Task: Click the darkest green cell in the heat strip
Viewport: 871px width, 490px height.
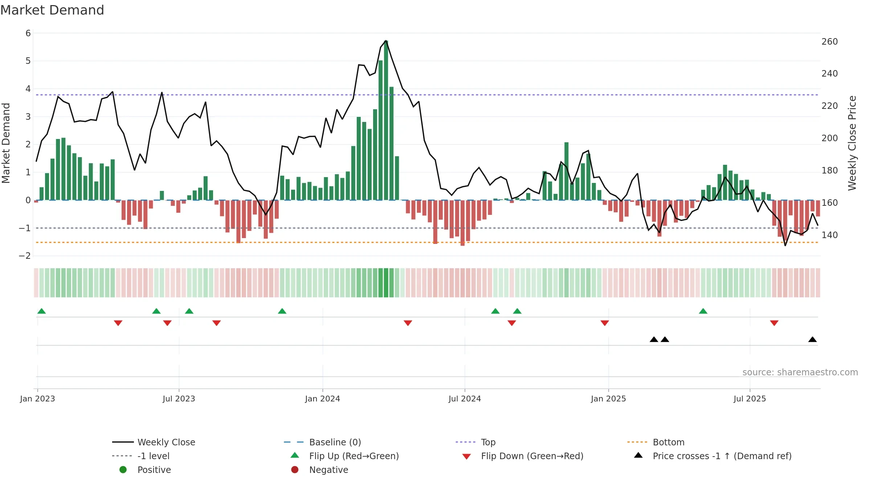Action: pos(386,283)
